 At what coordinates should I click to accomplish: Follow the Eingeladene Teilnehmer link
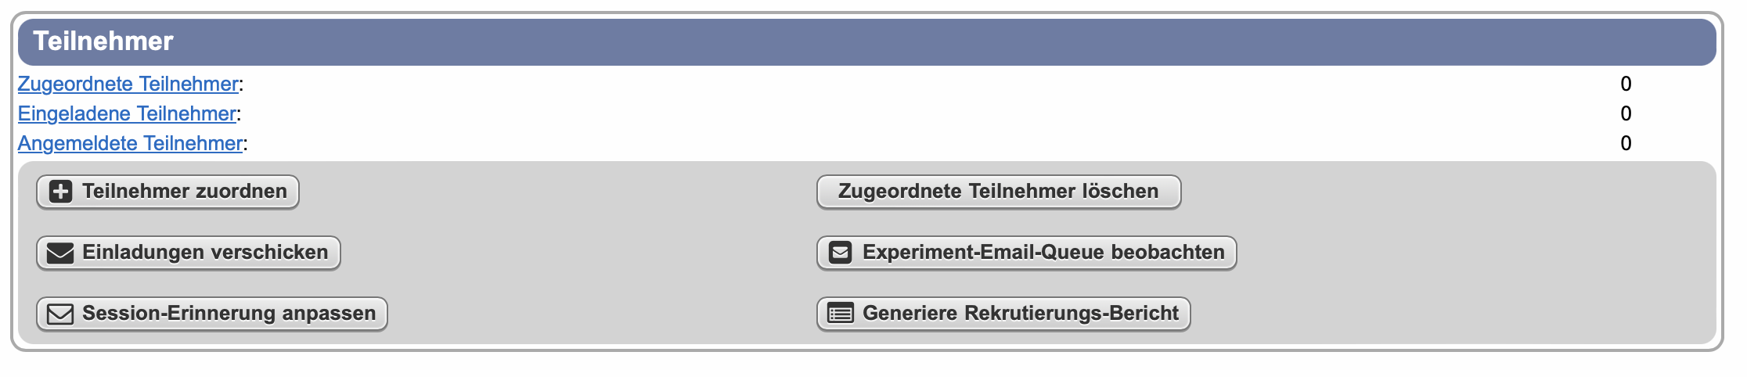[127, 113]
